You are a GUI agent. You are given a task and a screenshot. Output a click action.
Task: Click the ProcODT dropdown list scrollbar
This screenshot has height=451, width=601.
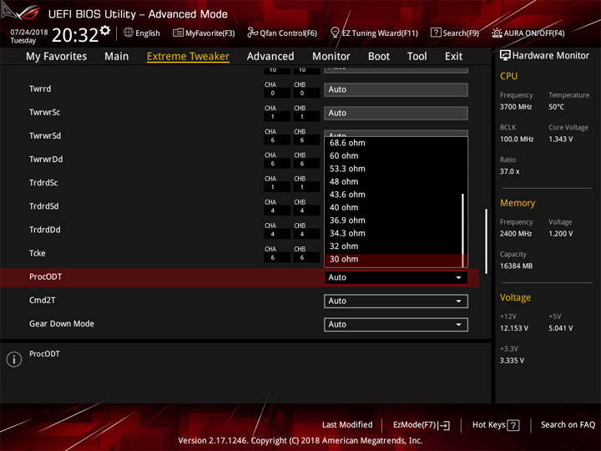tap(463, 231)
